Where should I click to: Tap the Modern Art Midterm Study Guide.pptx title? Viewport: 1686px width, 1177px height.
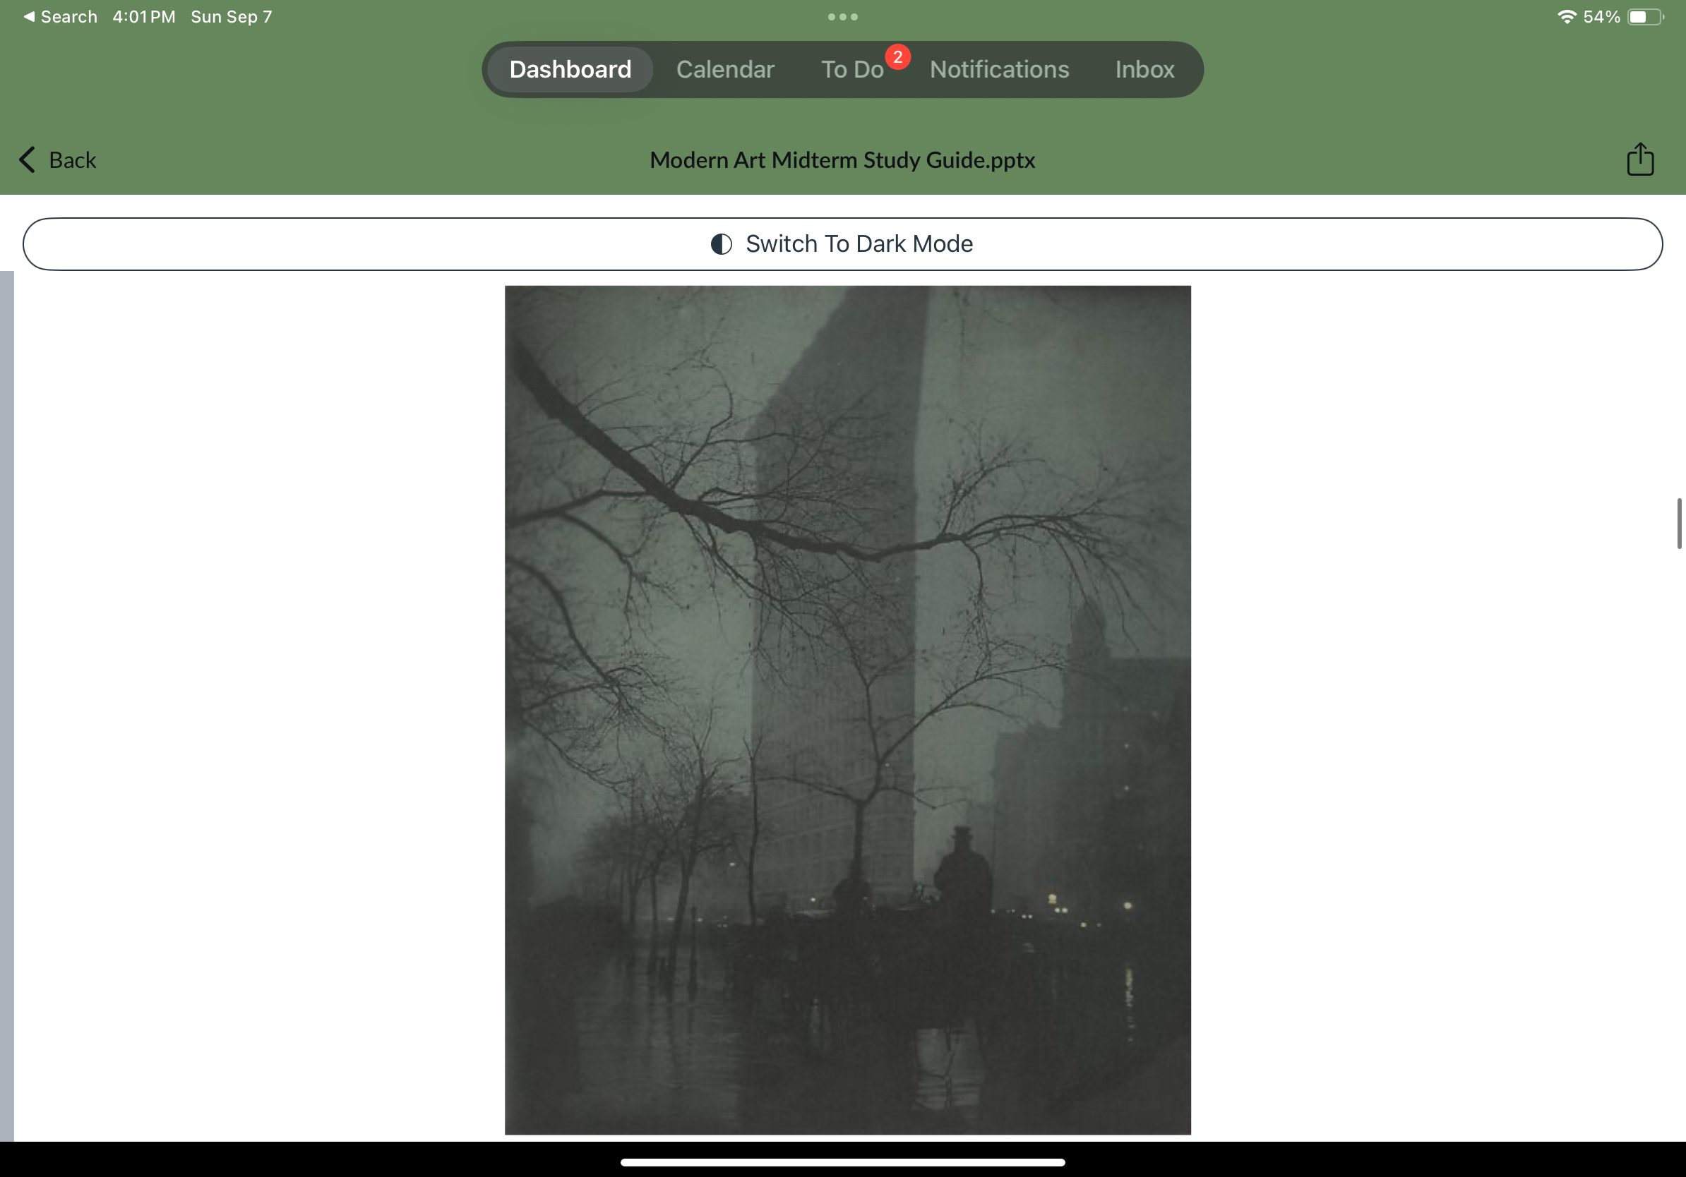pos(842,160)
